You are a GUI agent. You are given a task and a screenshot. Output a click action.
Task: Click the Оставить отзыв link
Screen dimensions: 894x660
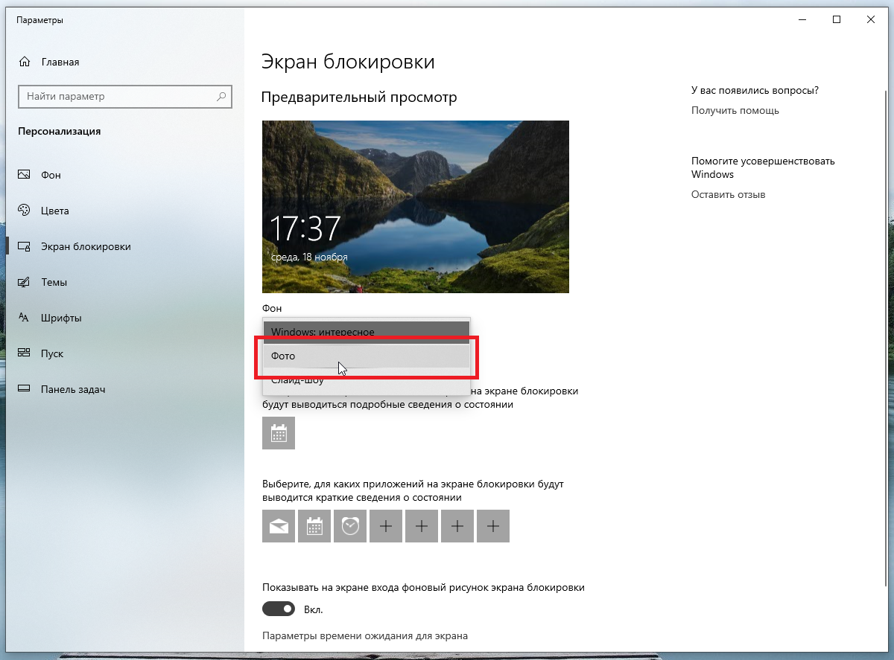[x=729, y=194]
